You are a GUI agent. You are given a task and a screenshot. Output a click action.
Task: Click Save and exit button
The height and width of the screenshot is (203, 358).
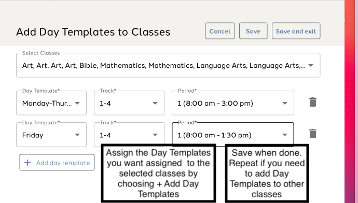[296, 31]
